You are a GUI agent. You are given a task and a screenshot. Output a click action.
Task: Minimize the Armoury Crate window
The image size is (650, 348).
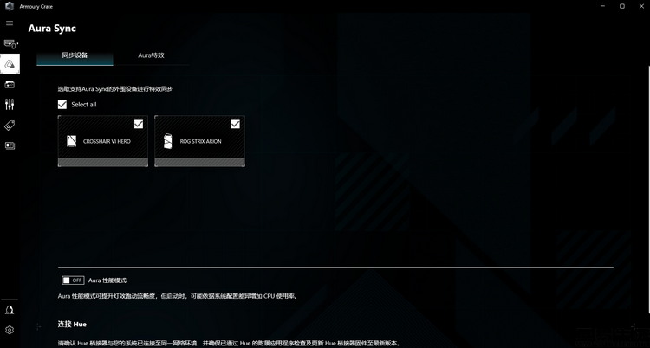coord(602,6)
